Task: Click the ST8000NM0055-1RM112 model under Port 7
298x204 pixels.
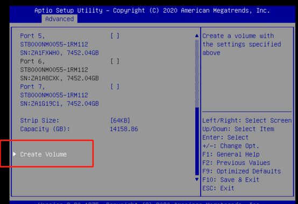Action: (54, 95)
